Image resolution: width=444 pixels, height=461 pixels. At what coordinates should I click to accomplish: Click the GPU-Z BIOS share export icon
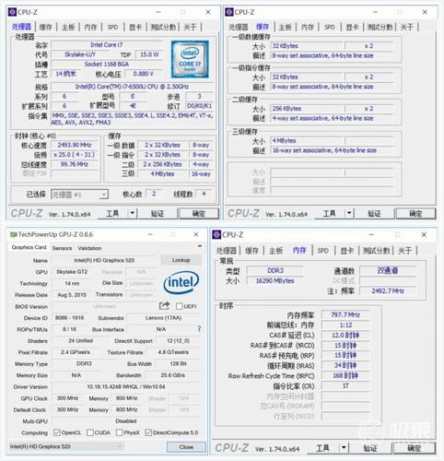[x=164, y=305]
